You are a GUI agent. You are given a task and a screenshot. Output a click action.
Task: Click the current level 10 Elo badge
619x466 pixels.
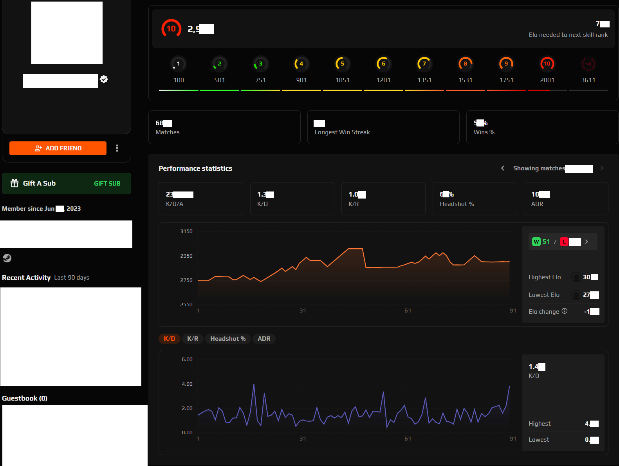171,29
